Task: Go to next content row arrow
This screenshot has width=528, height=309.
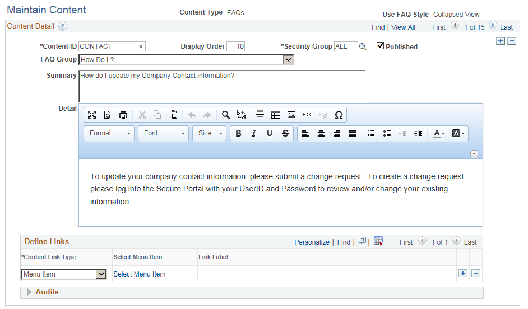Action: click(x=493, y=25)
